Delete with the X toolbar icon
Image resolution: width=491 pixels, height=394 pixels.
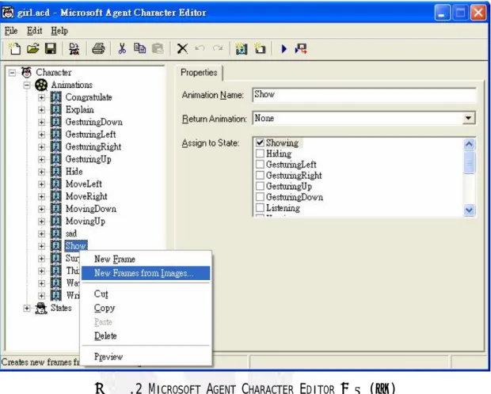point(182,49)
